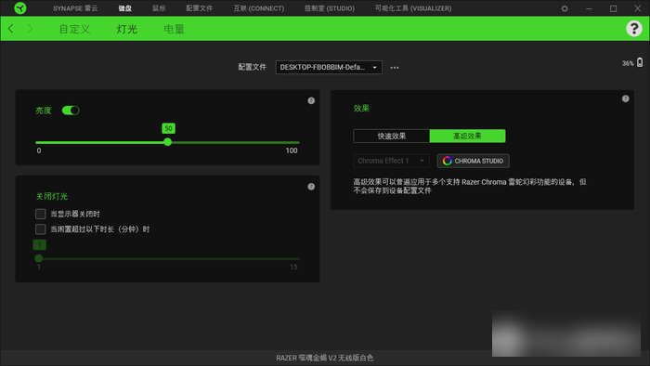Show help for the 效果 panel
The width and height of the screenshot is (650, 366).
coord(625,98)
